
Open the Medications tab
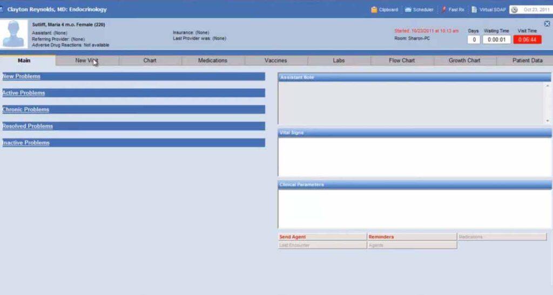(213, 61)
